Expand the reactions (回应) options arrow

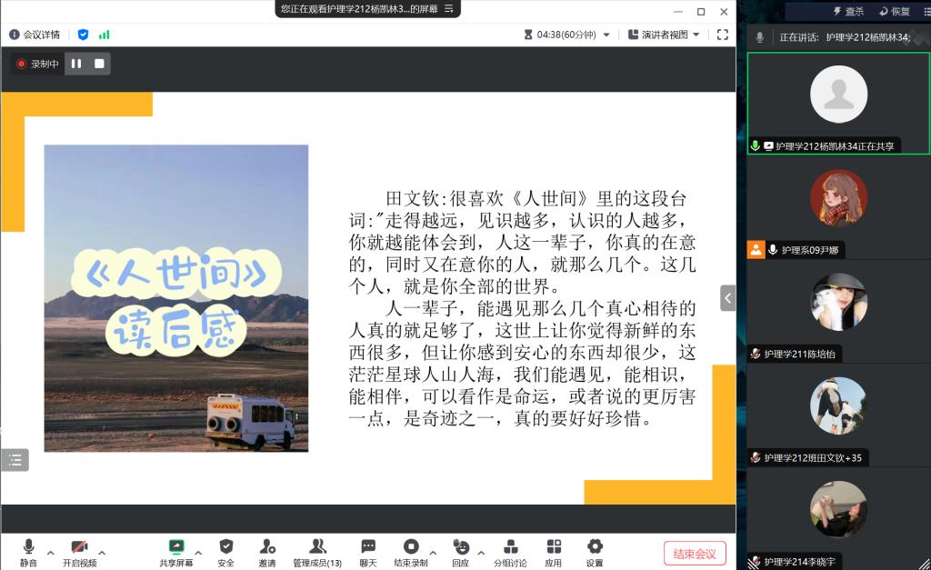481,552
